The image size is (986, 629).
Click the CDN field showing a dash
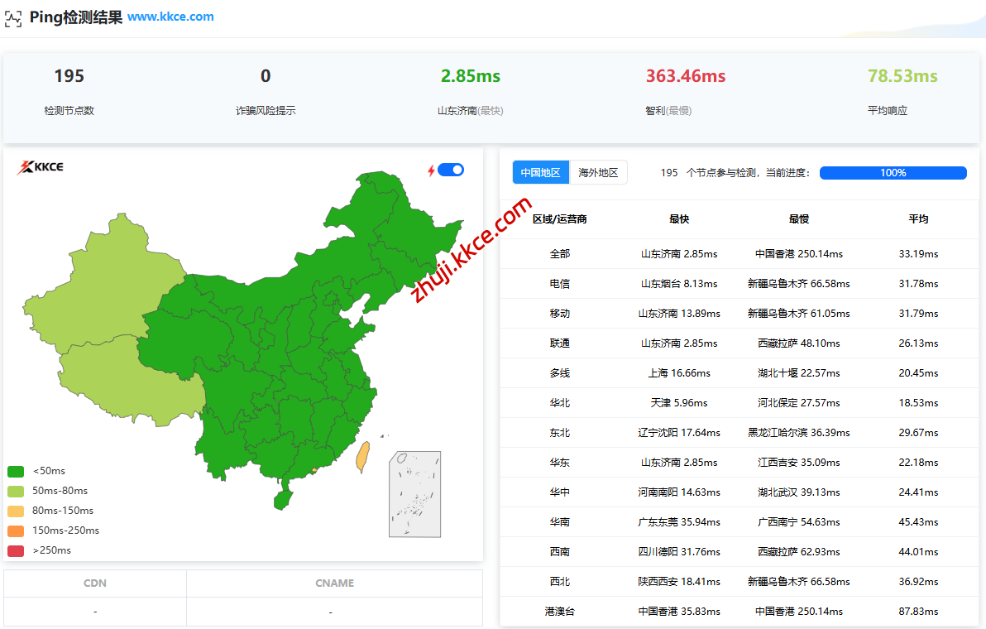(94, 612)
